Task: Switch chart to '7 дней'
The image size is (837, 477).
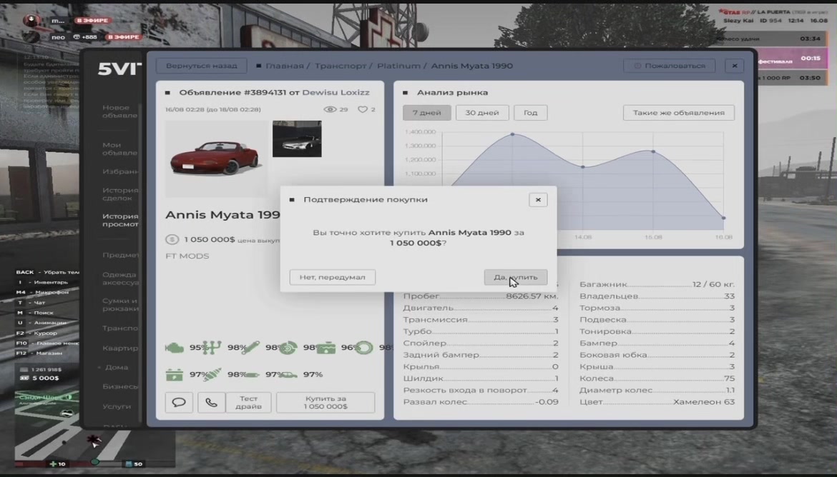Action: 426,112
